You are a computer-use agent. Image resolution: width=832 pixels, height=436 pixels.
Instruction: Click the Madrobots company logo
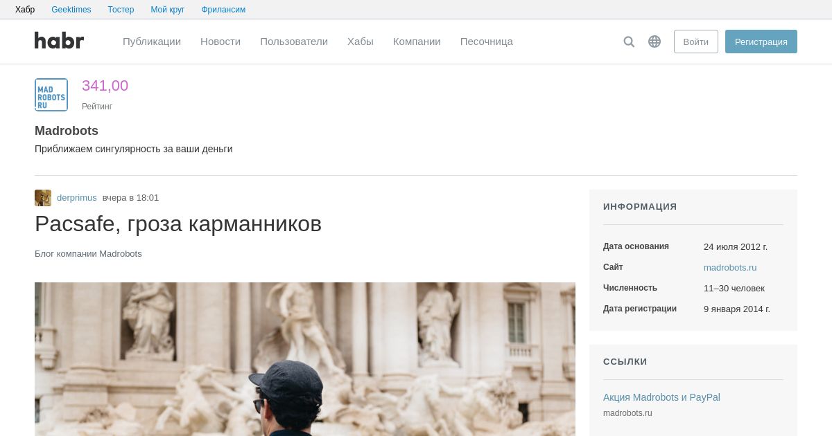tap(51, 95)
